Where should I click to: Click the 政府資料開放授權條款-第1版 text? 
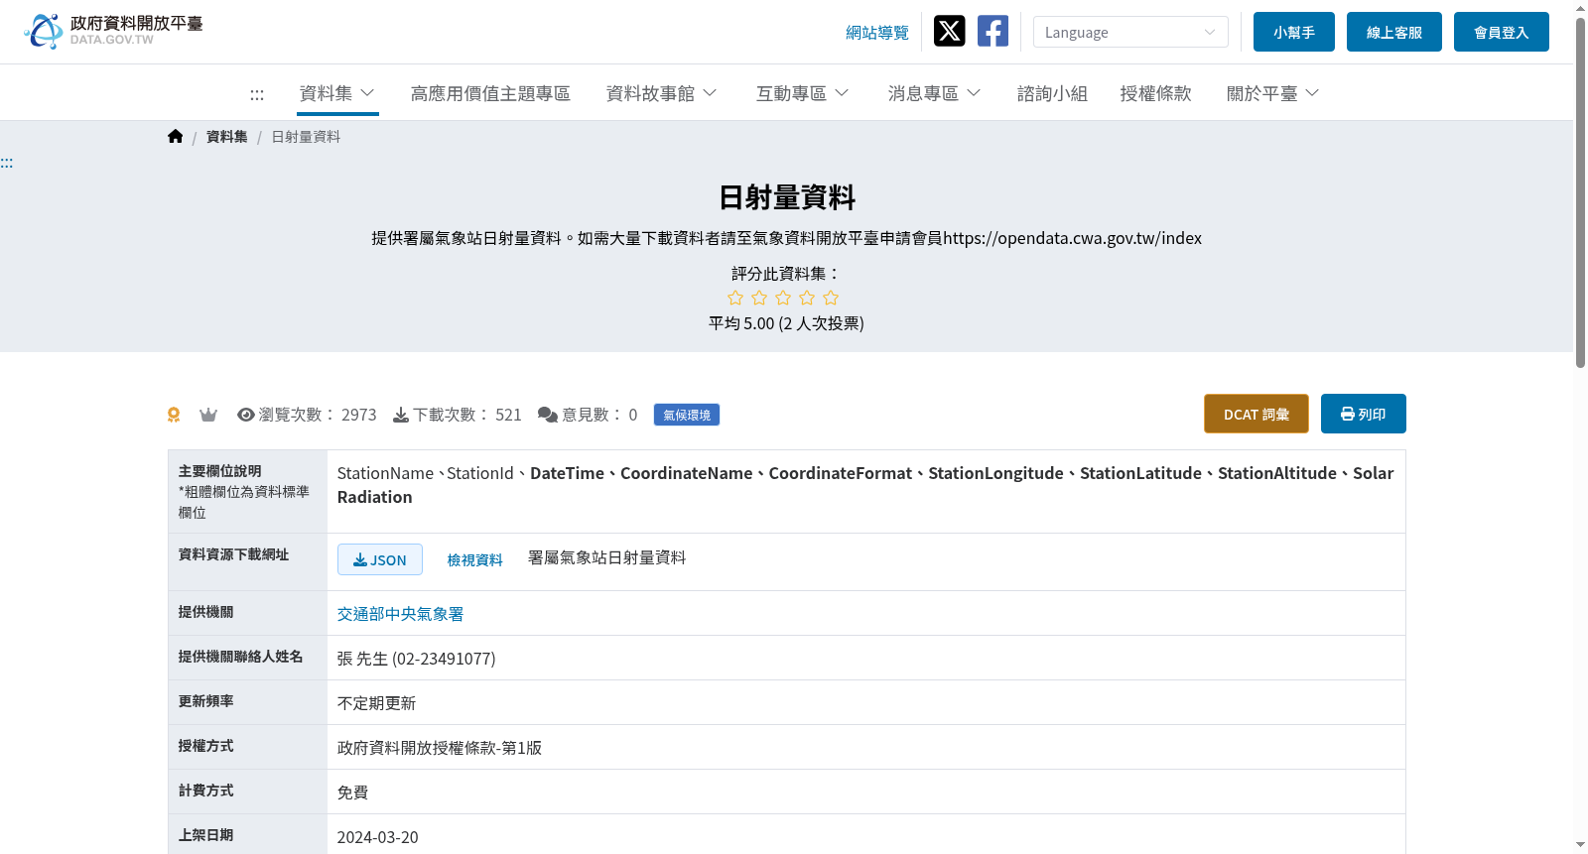440,748
